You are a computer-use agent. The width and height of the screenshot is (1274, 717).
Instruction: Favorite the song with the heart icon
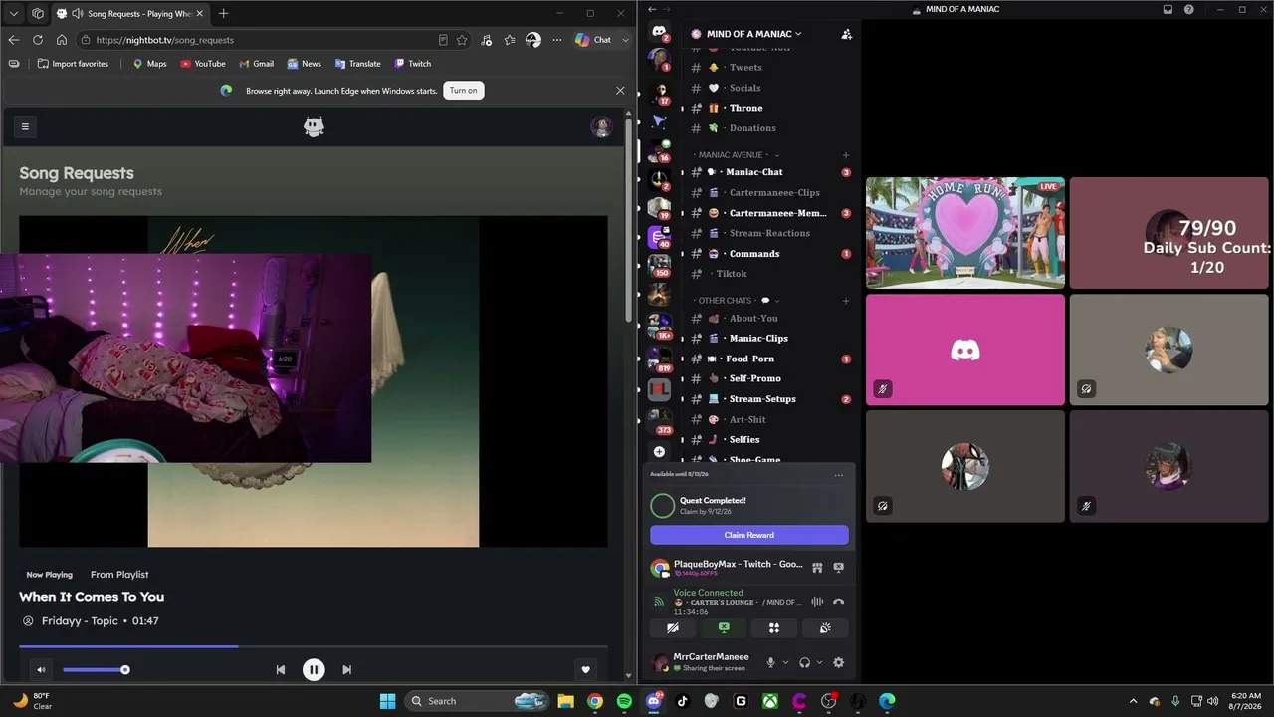point(586,669)
